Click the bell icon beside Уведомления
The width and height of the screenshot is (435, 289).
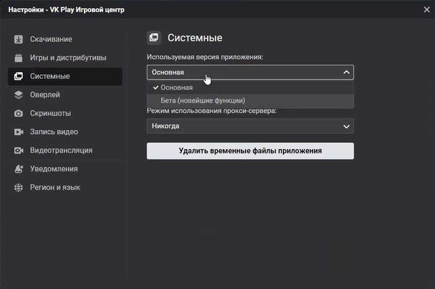[19, 169]
